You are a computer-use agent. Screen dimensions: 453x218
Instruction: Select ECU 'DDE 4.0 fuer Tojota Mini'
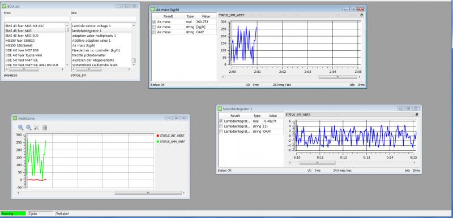coord(24,55)
